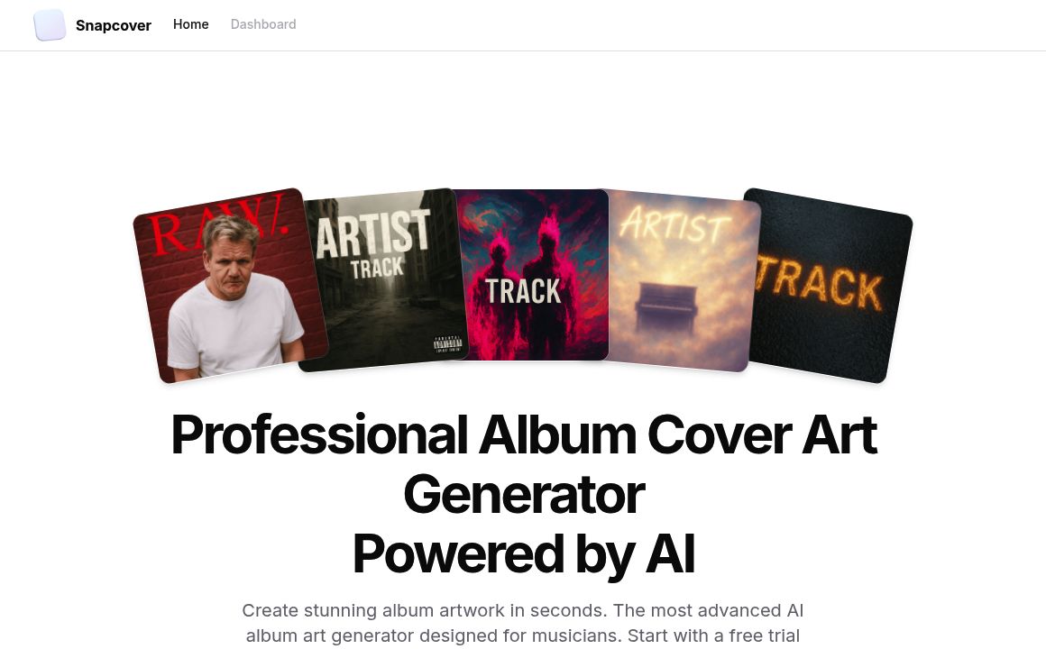Select the red RAW album cover thumbnail
This screenshot has height=649, width=1046.
230,286
